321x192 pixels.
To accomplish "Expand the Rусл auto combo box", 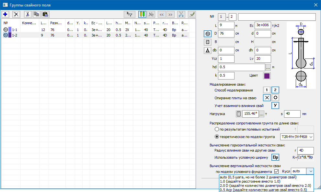I will tap(310, 171).
